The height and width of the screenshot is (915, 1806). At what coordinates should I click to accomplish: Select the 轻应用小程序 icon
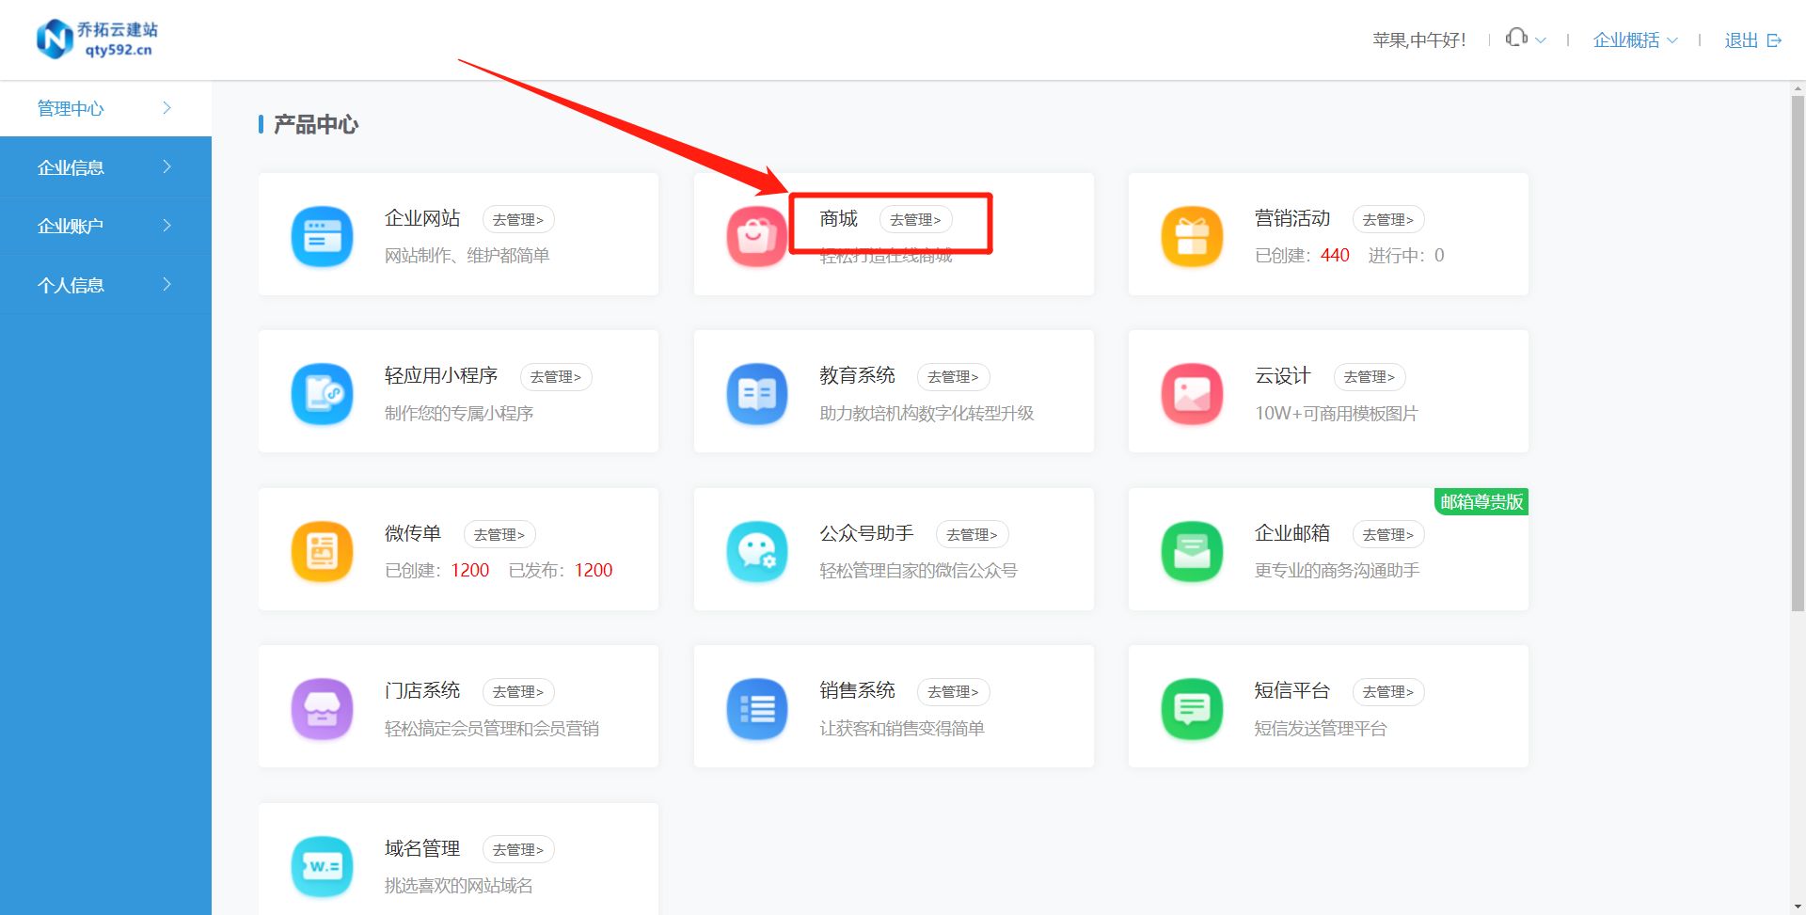click(x=322, y=393)
